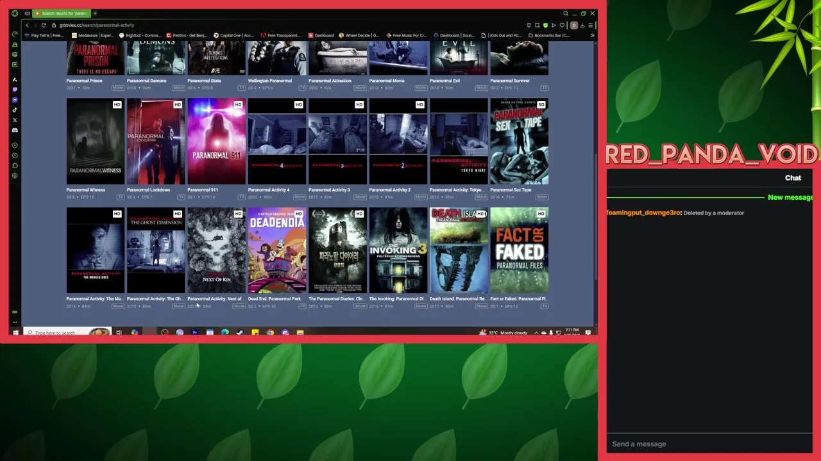Click 'The Paranormal Diaries' title link

tap(337, 298)
